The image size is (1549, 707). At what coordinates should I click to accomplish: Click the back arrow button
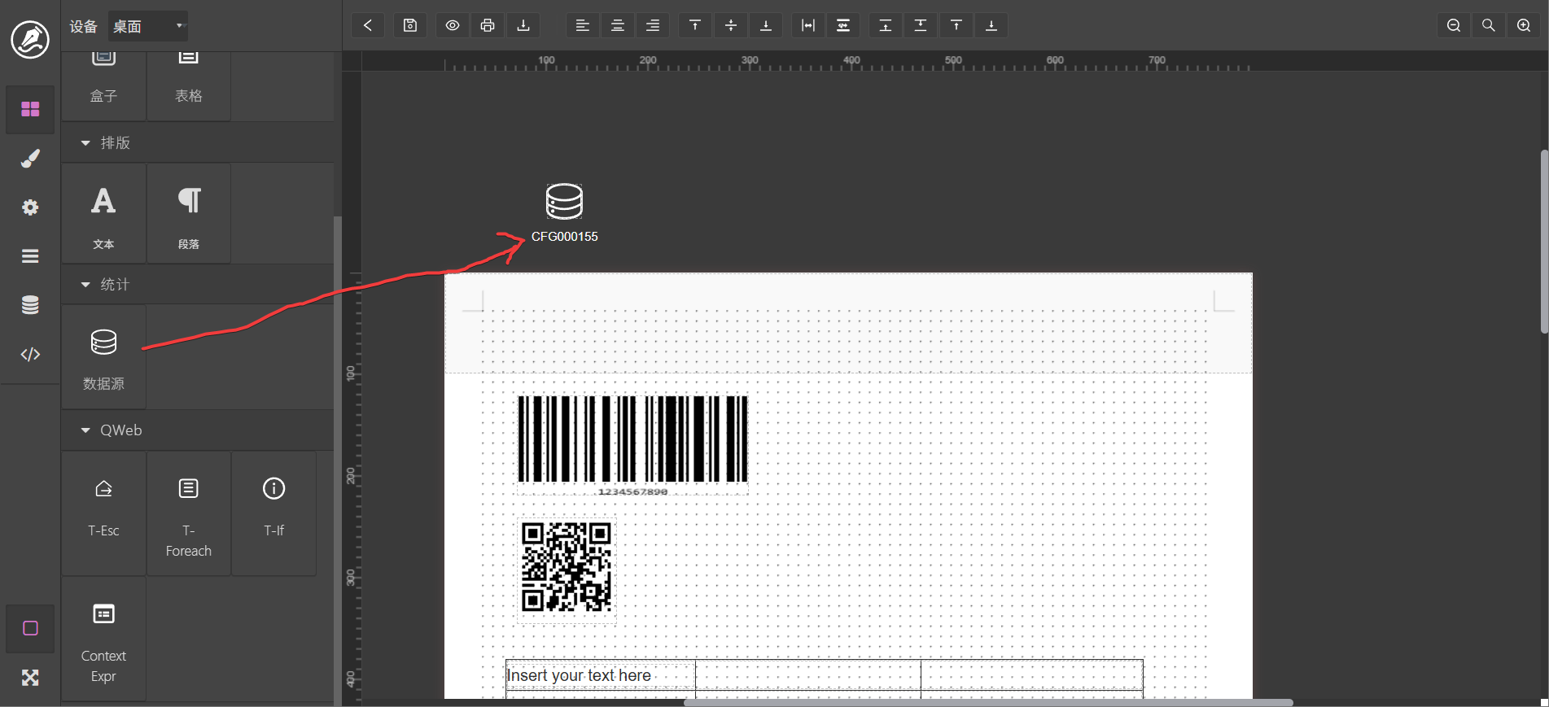click(x=368, y=25)
